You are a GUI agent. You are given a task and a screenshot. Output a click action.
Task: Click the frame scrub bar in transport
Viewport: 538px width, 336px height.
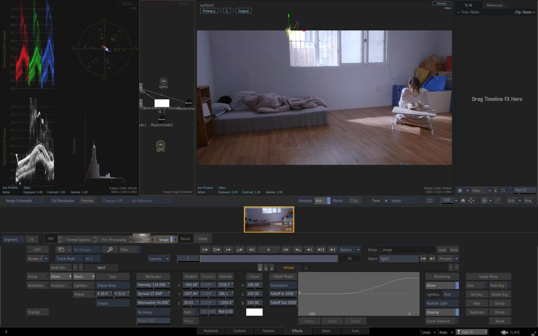(269, 259)
